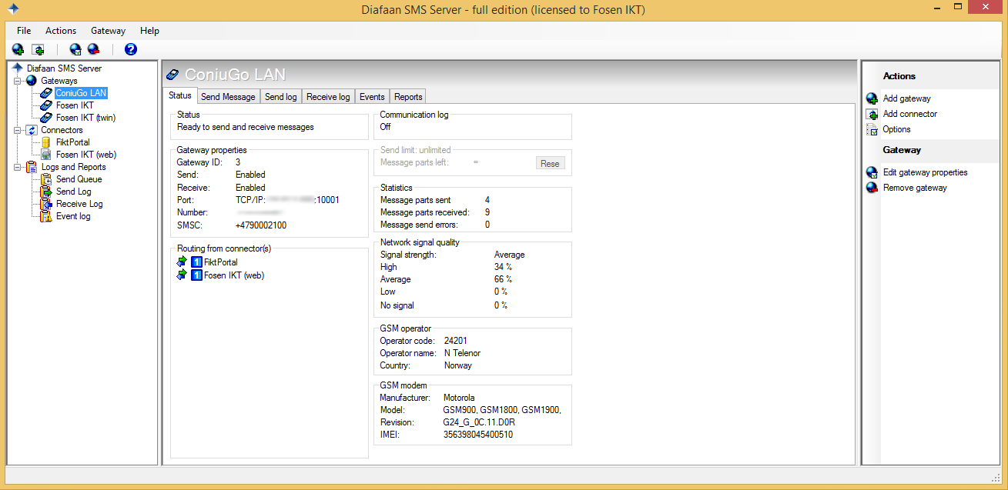Click the Add gateway icon in Actions panel
The image size is (1008, 490).
872,98
